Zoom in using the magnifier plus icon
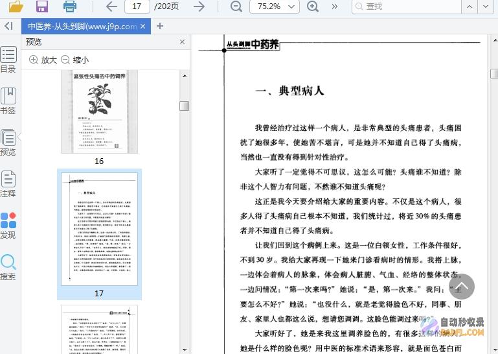 313,6
